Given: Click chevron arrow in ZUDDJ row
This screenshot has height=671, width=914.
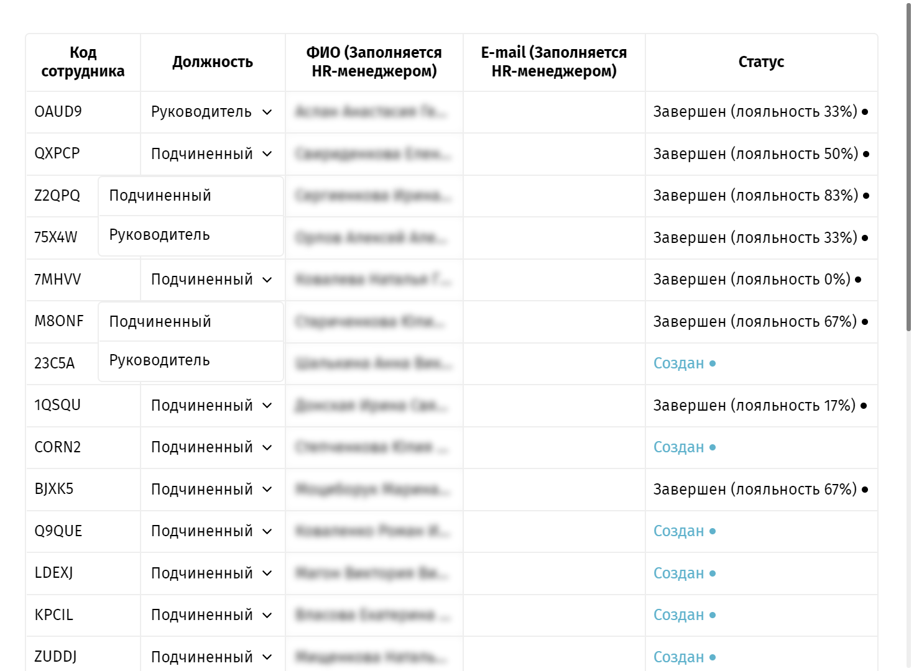Looking at the screenshot, I should [x=267, y=657].
